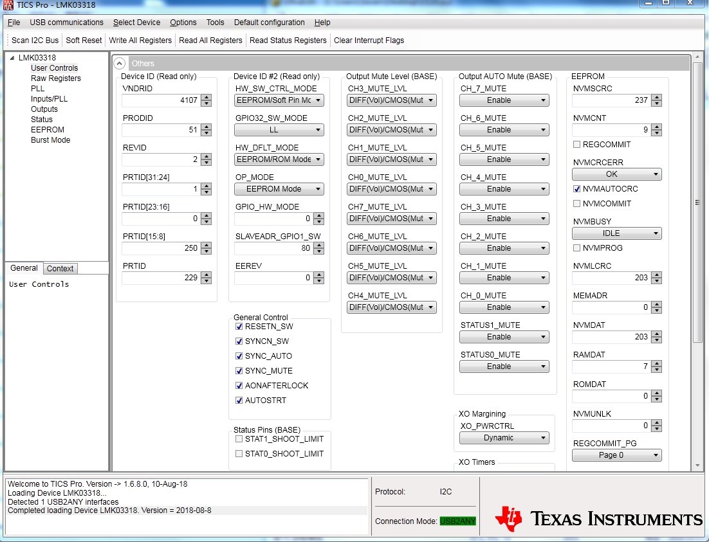Select EEPROM in the device tree
The image size is (709, 542).
pyautogui.click(x=48, y=130)
